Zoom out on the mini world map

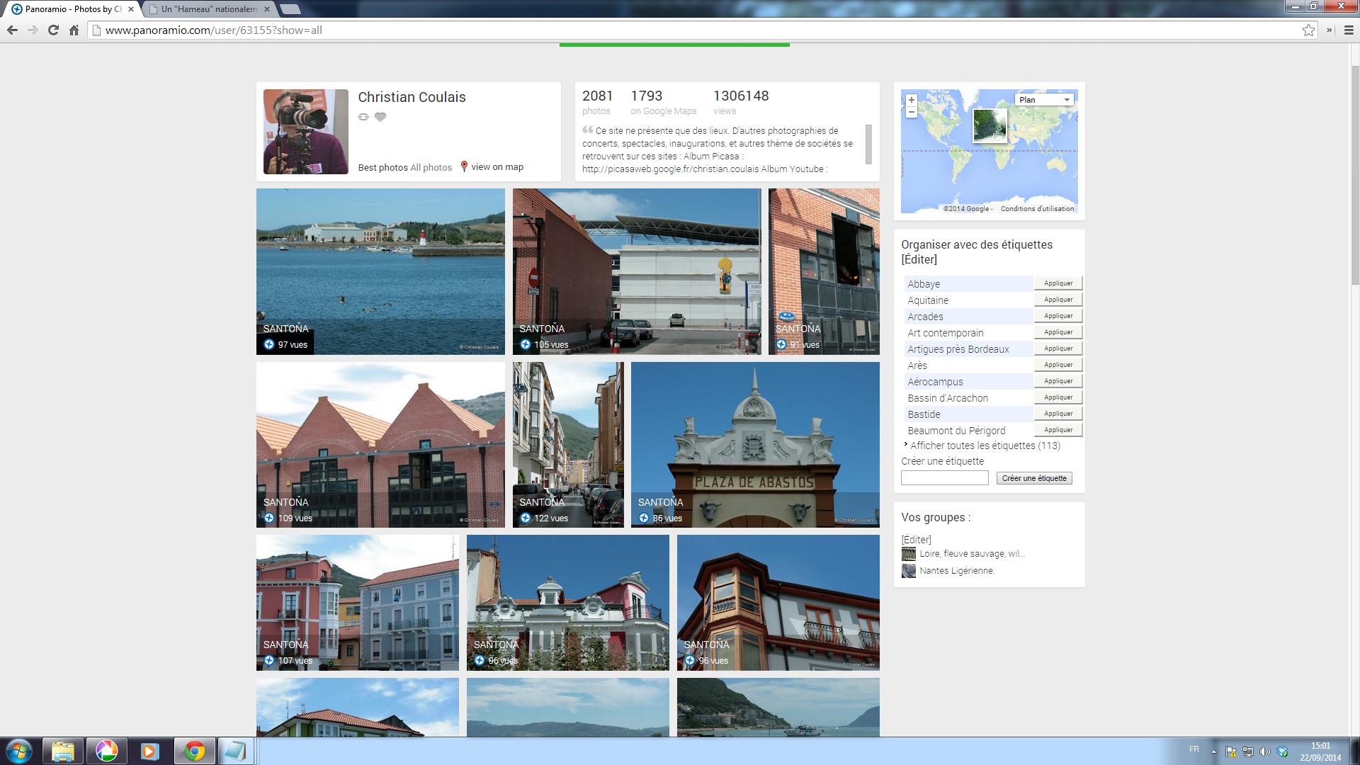[x=912, y=112]
